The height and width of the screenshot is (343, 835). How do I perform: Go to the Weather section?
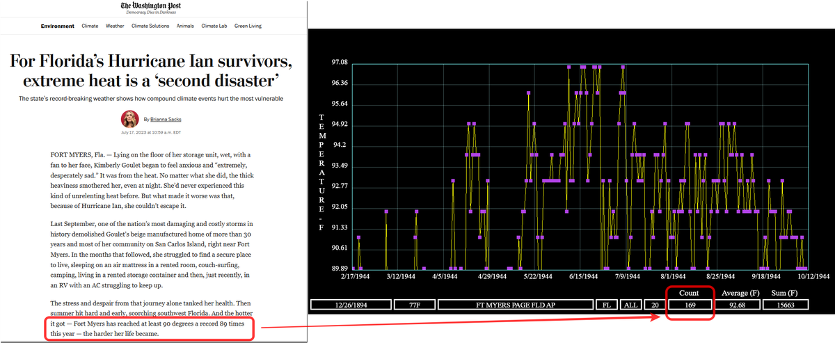click(x=115, y=26)
